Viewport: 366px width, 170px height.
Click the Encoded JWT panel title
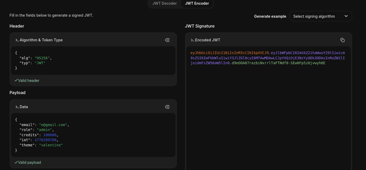point(208,40)
